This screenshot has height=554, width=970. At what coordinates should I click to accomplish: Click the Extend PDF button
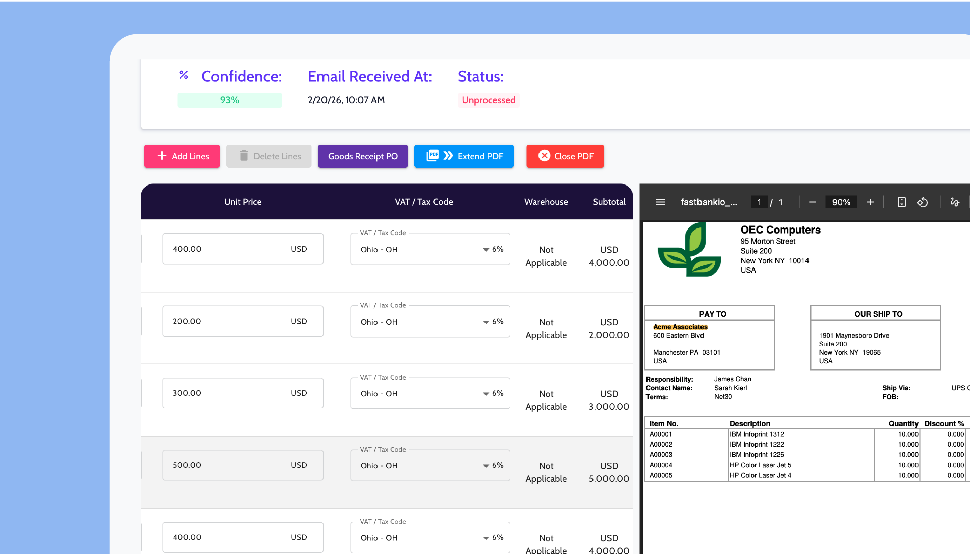[x=464, y=156]
